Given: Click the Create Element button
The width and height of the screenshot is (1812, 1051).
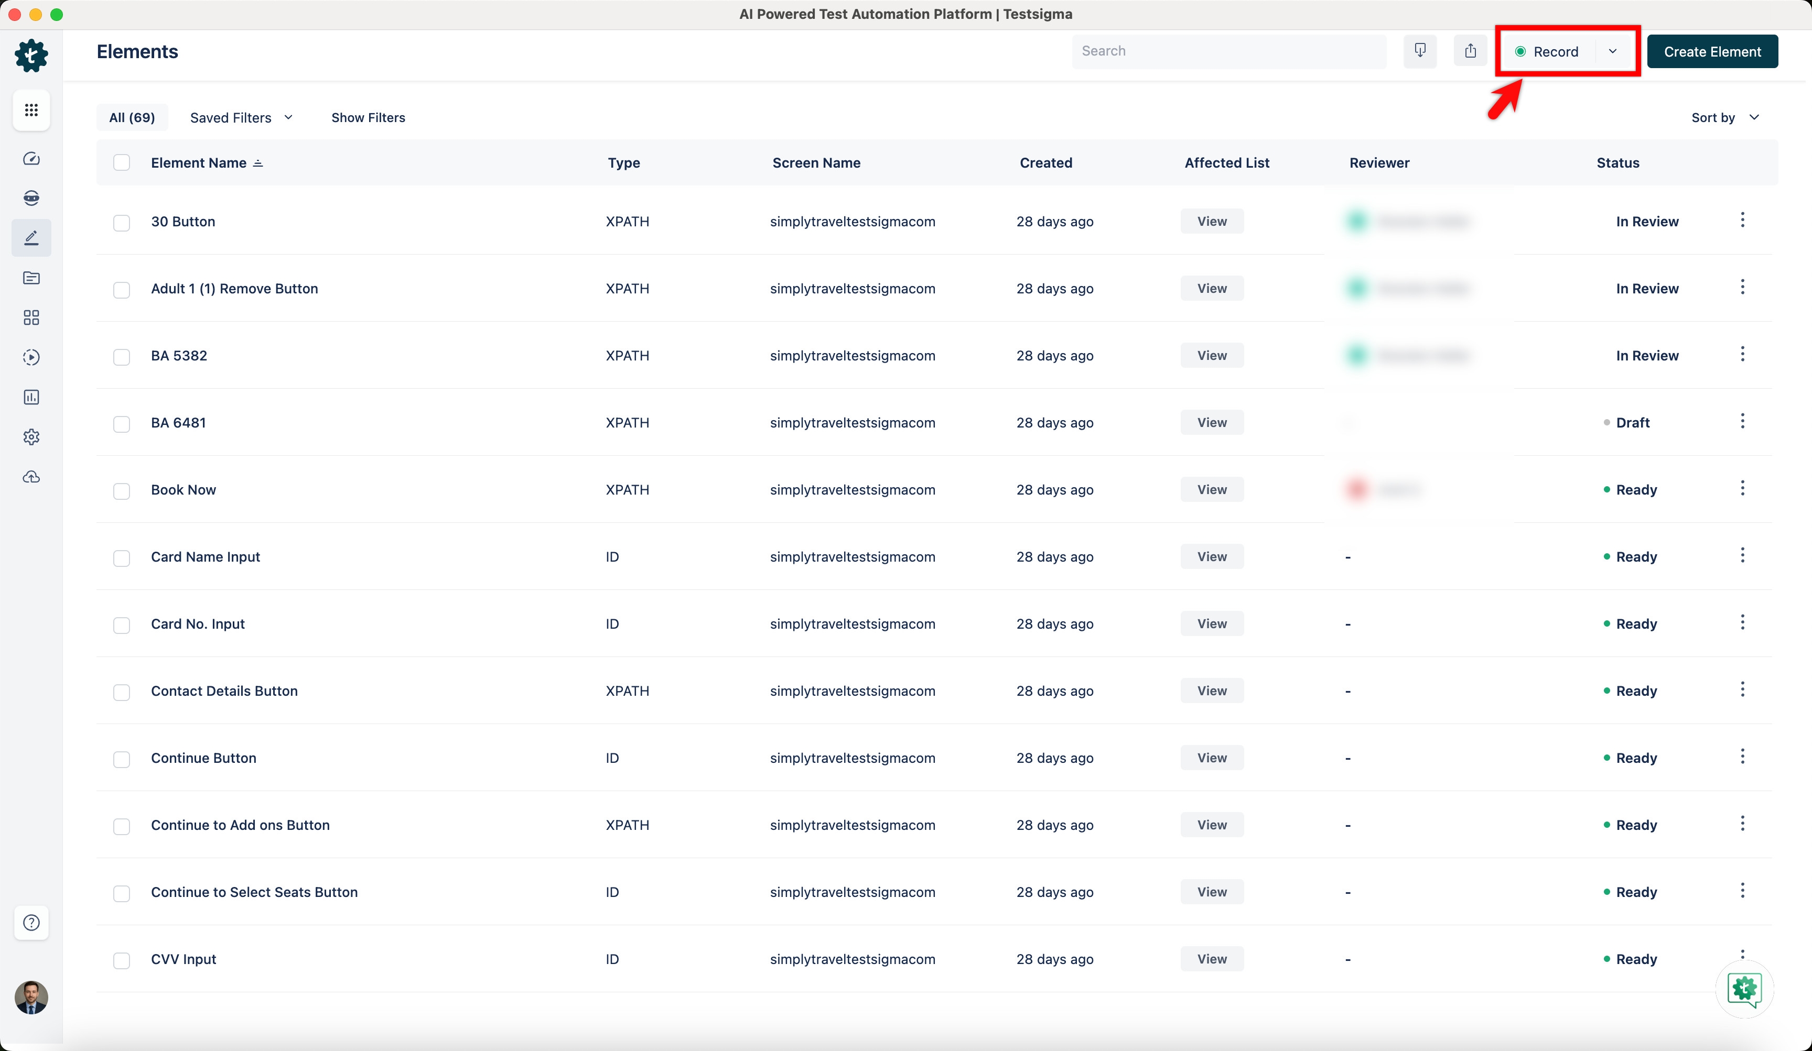Looking at the screenshot, I should [1711, 52].
